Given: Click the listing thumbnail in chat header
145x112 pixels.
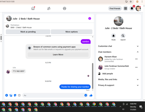Looking at the screenshot, I should click(9, 19).
